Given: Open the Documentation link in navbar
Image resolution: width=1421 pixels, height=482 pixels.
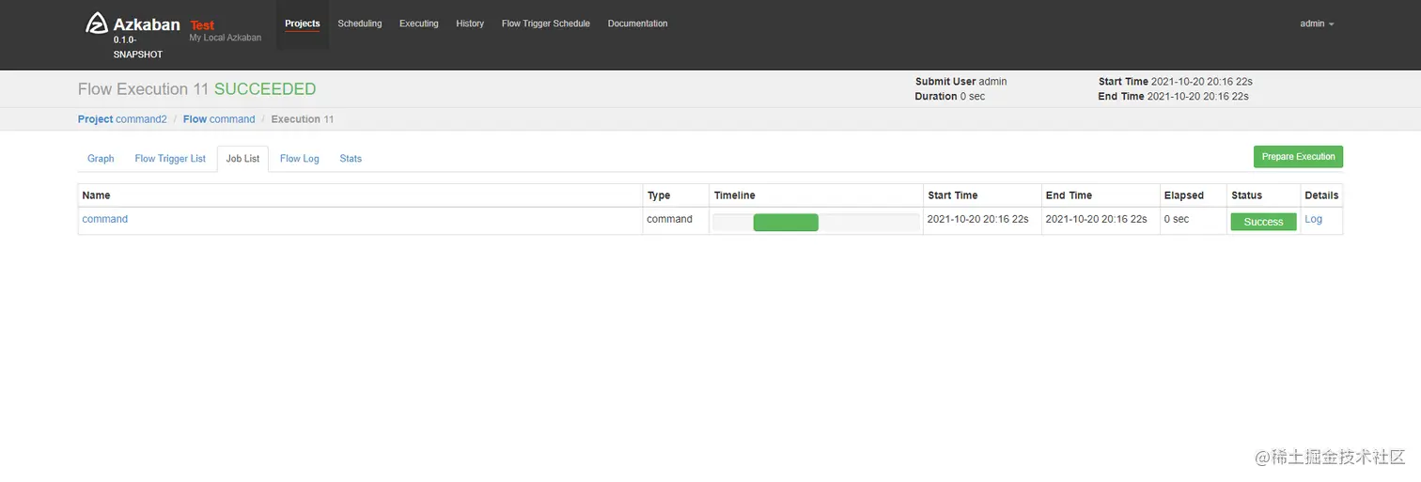Looking at the screenshot, I should pyautogui.click(x=638, y=23).
